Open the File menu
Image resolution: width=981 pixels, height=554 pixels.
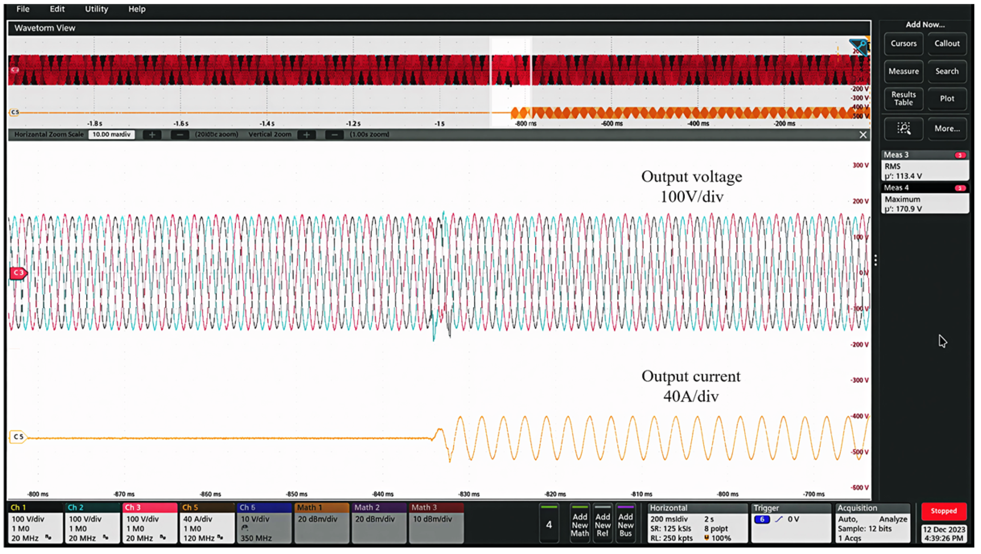pos(23,9)
